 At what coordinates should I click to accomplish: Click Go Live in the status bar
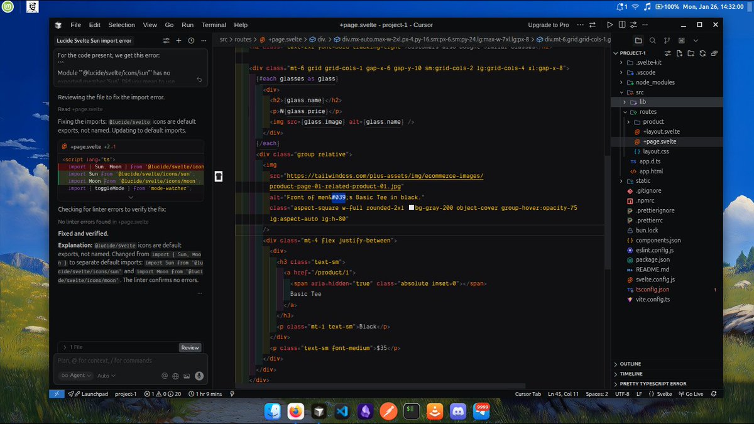click(x=690, y=394)
